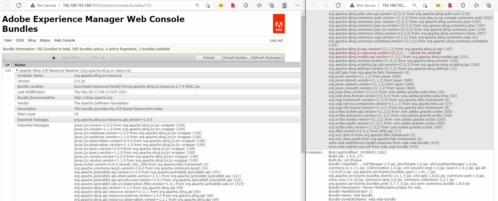Open Settings and more menu in left browser

(297, 5)
